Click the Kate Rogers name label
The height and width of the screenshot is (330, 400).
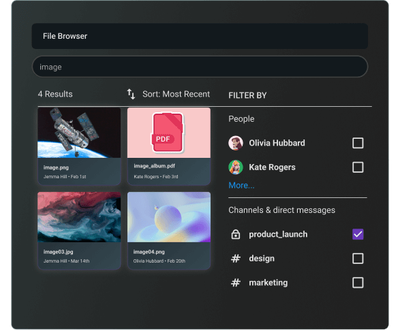[272, 167]
